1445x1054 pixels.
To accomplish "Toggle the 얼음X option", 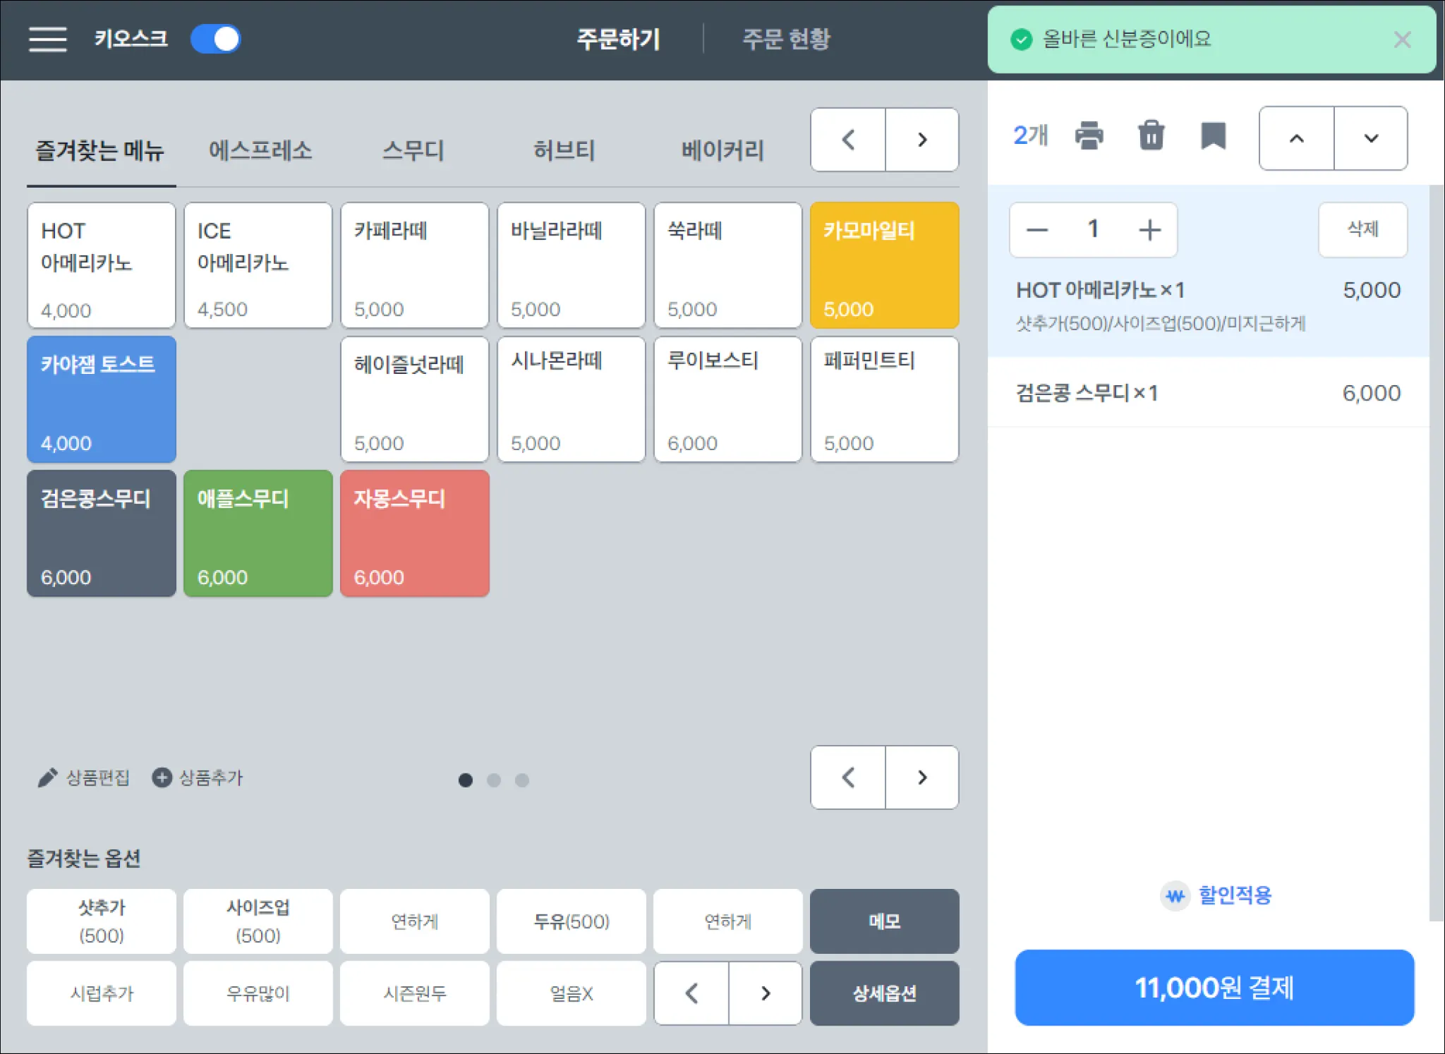I will coord(571,993).
